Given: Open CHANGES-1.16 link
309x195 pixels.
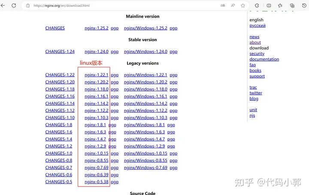Looking at the screenshot, I should tap(60, 96).
